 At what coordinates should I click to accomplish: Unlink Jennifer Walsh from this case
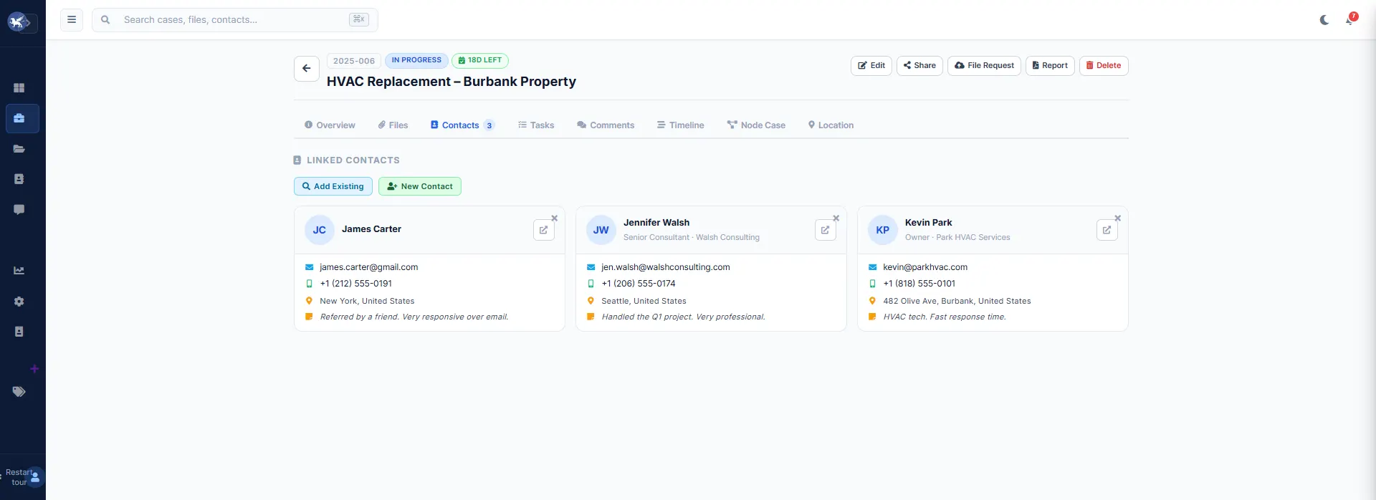coord(836,218)
